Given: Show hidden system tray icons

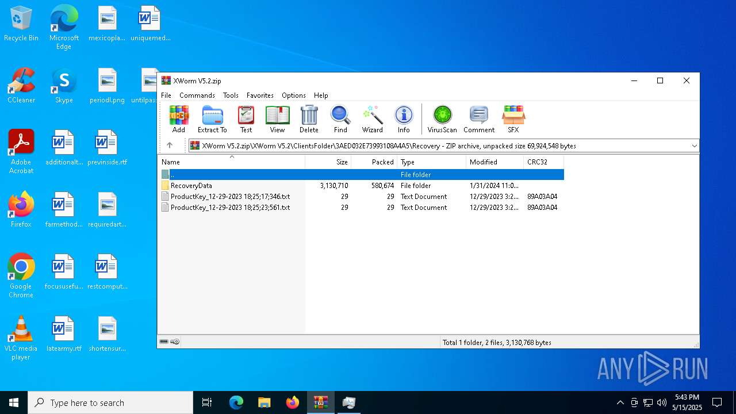Looking at the screenshot, I should tap(620, 402).
